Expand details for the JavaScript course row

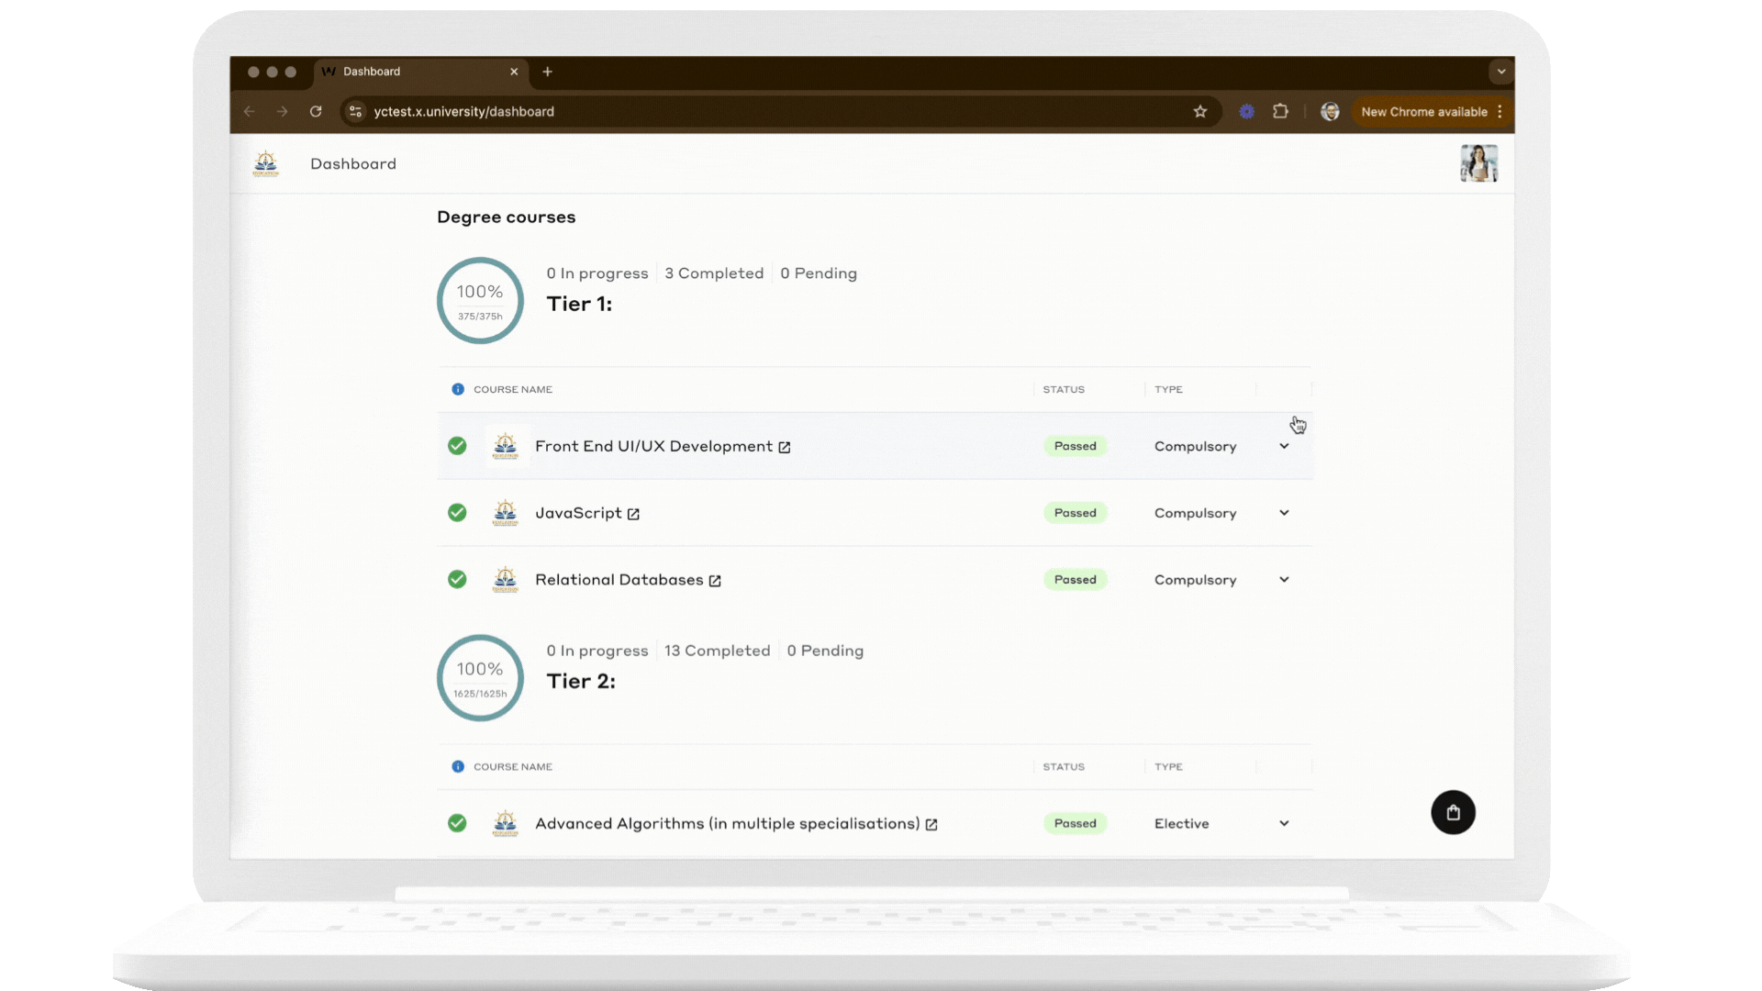click(x=1284, y=513)
